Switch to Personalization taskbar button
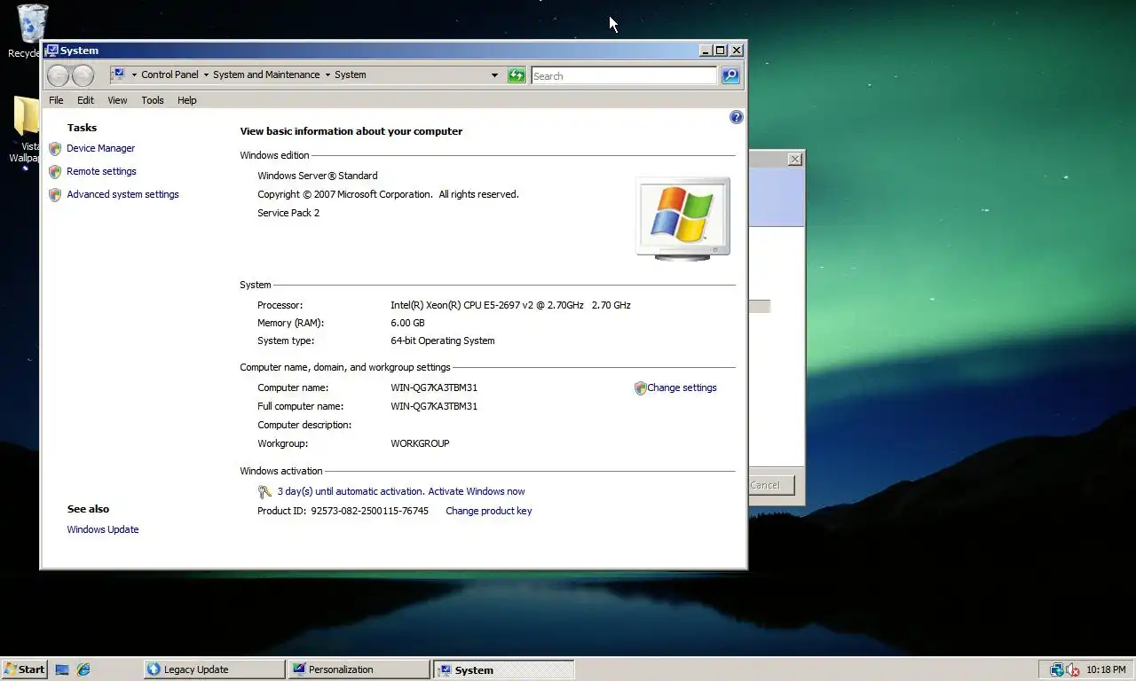This screenshot has height=681, width=1136. tap(359, 669)
